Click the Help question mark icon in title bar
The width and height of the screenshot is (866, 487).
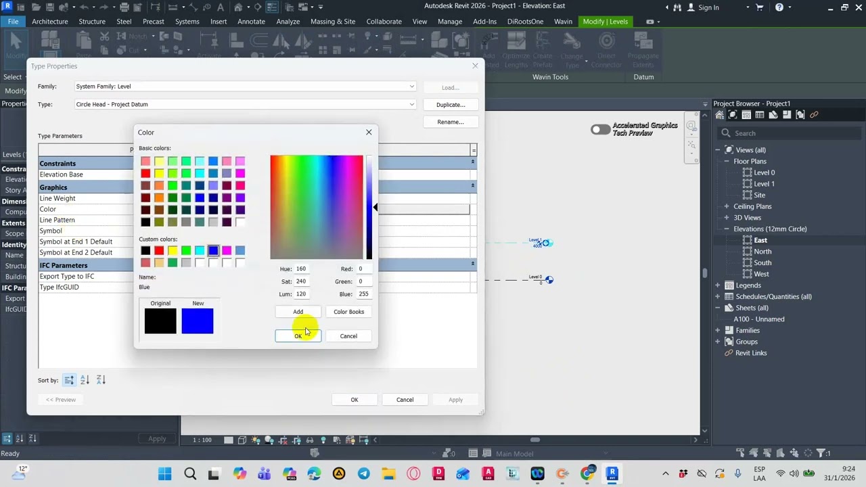tap(779, 7)
